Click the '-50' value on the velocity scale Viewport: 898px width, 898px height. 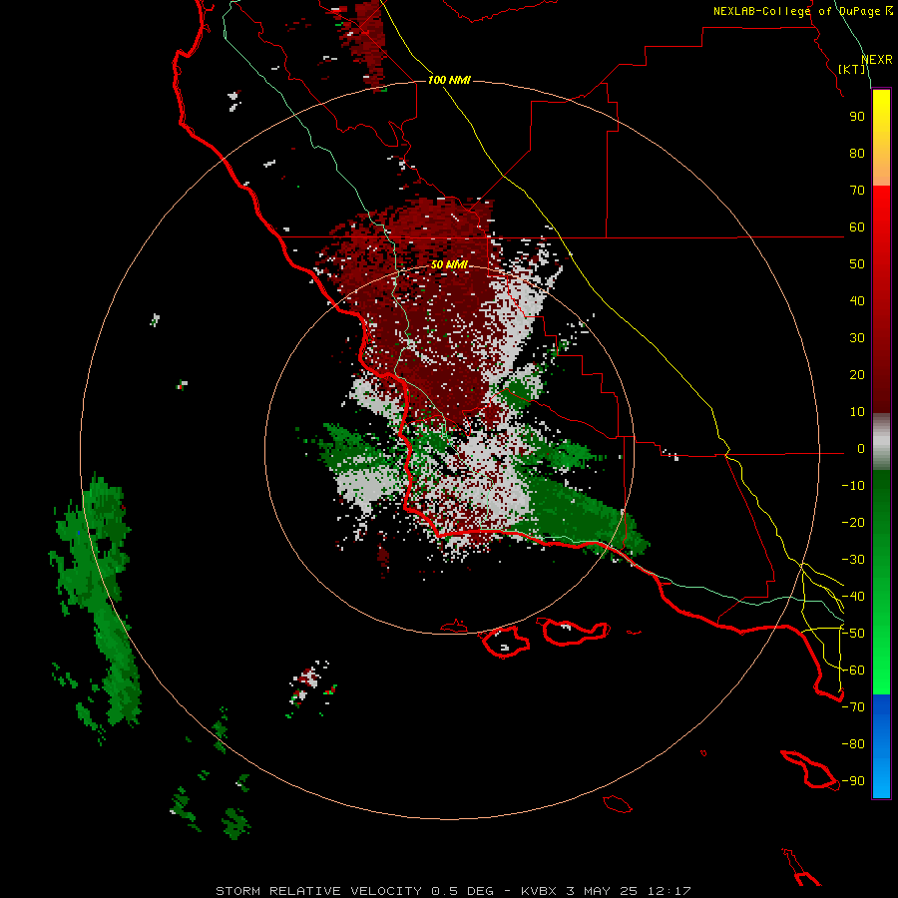pos(853,634)
